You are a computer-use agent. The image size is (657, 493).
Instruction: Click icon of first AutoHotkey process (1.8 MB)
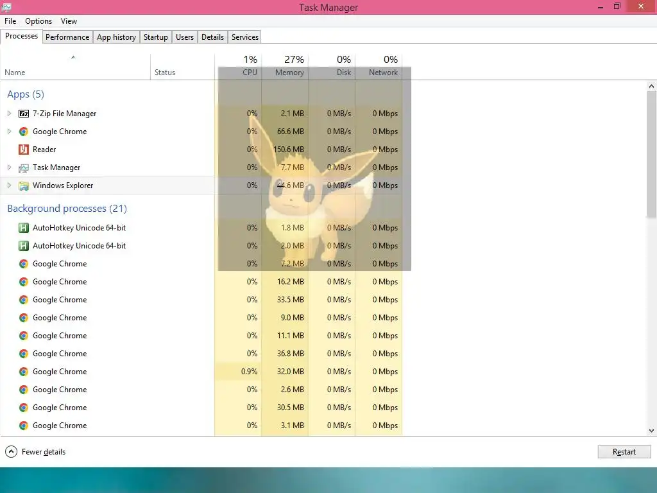[x=24, y=228]
